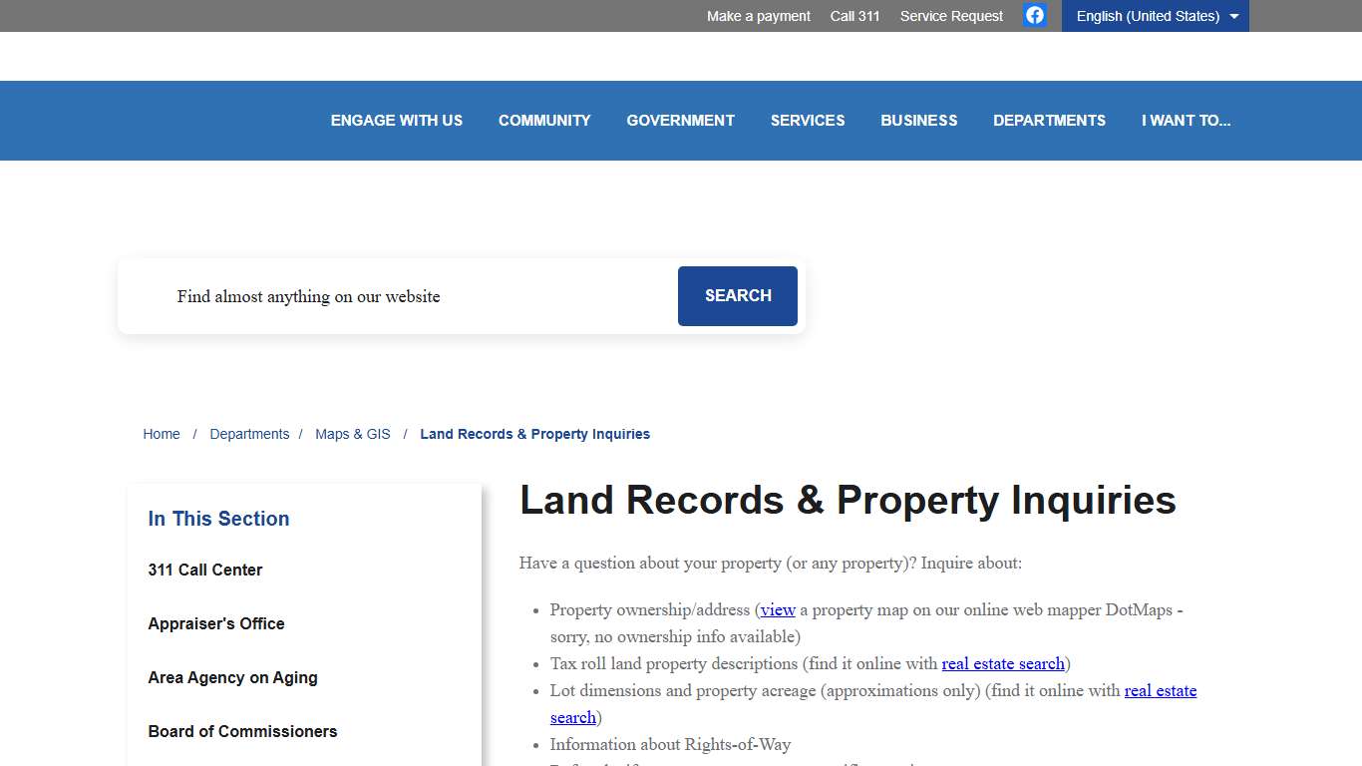Click the magnifier SEARCH button
The image size is (1362, 766).
point(737,295)
